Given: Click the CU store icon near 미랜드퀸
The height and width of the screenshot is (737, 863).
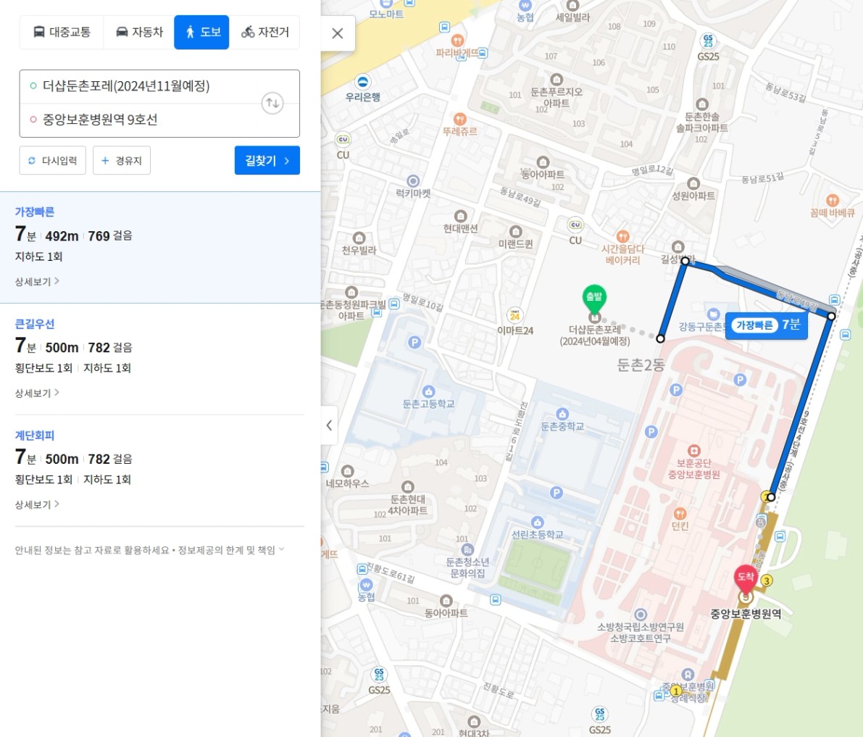Looking at the screenshot, I should tap(575, 225).
